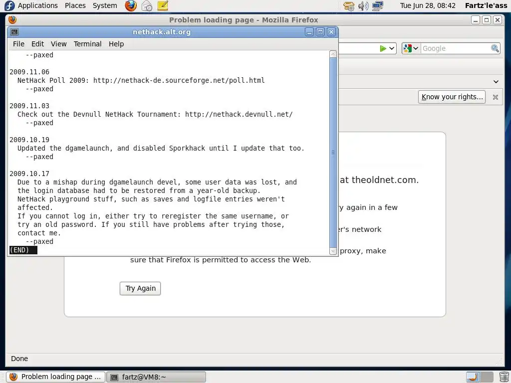
Task: Open the trash applet on bottom panel
Action: coord(504,377)
